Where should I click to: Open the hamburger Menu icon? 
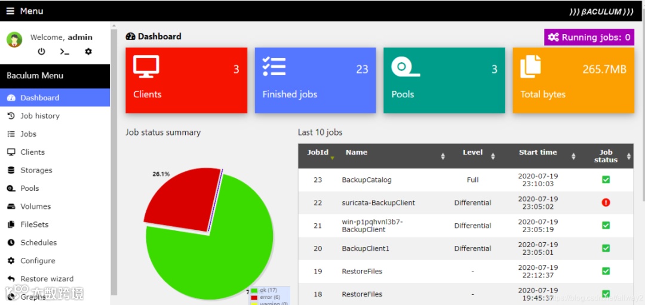click(10, 11)
